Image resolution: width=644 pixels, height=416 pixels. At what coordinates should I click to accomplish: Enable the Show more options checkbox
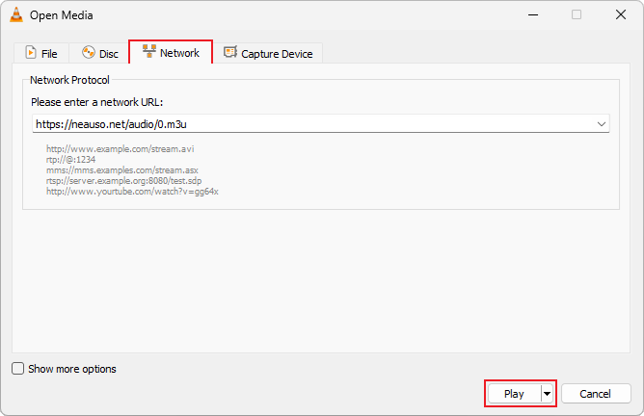coord(18,369)
